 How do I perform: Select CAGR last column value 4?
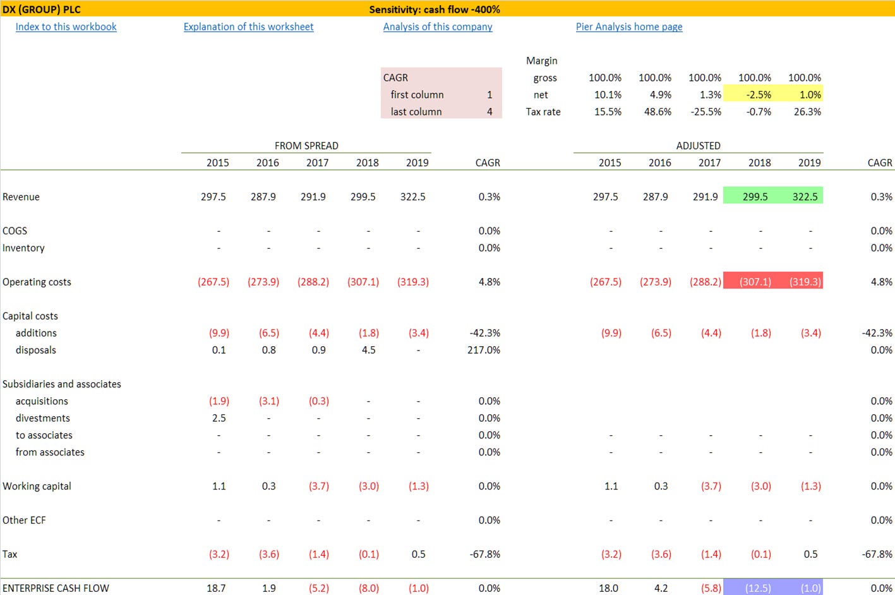tap(490, 112)
